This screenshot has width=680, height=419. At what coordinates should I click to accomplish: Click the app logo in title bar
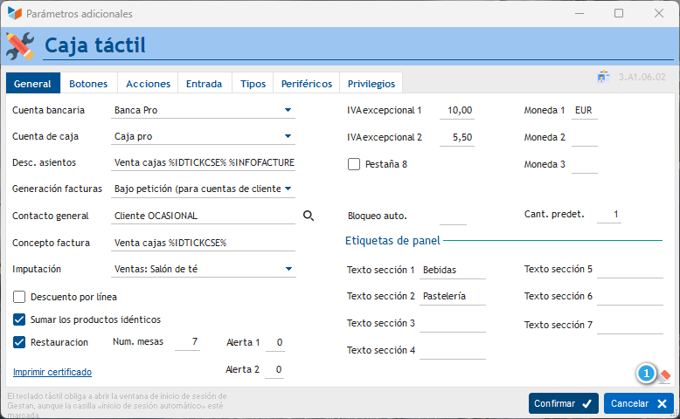coord(14,14)
